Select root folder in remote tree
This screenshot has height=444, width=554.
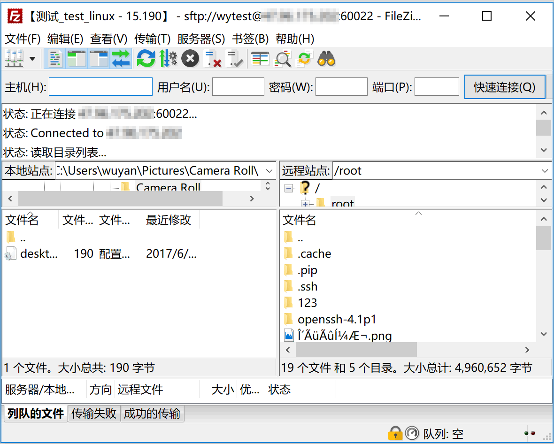342,203
